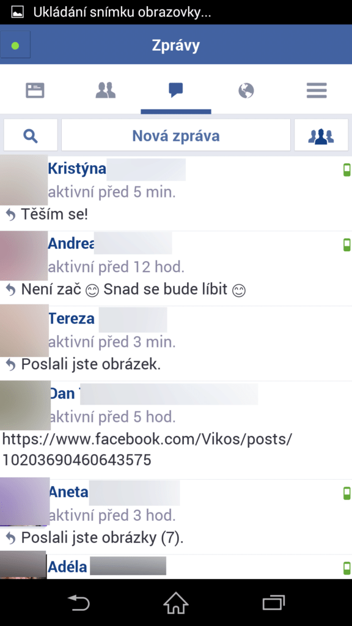Tap the mobile phone icon beside Aneta
The width and height of the screenshot is (352, 626).
[347, 493]
